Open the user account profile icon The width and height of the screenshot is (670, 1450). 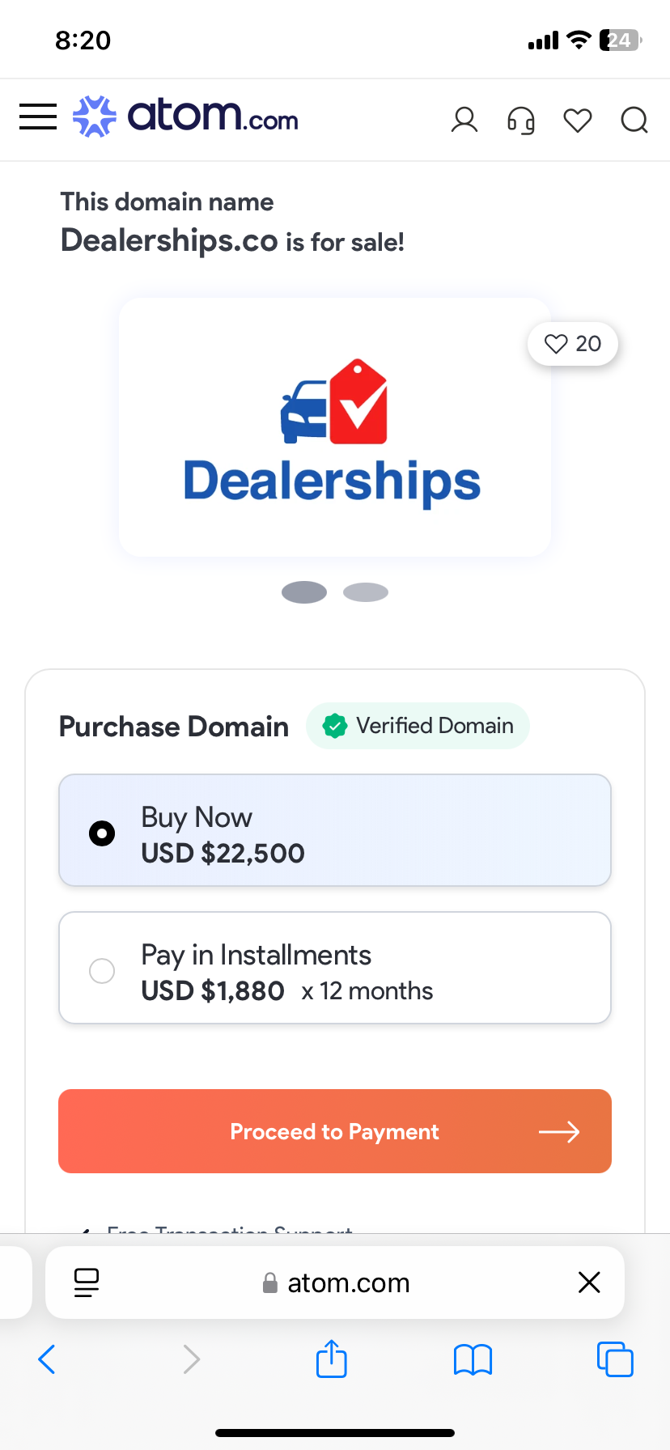pyautogui.click(x=464, y=120)
